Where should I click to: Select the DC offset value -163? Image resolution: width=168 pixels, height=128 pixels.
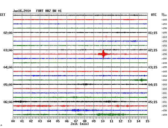[164, 37]
